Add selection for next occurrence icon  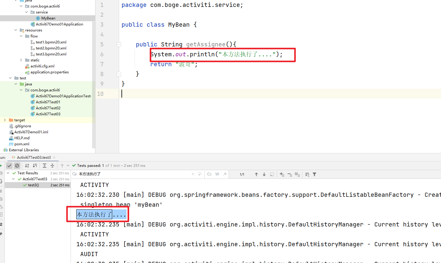[282, 174]
